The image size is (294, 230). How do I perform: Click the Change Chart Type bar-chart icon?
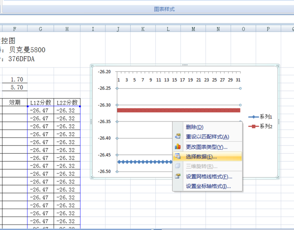(177, 147)
